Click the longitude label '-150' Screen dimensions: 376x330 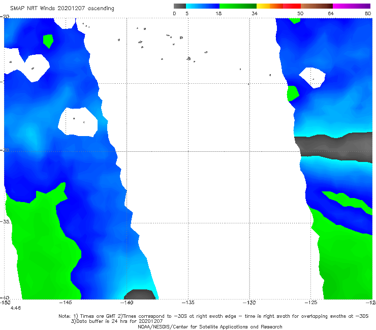(5, 303)
